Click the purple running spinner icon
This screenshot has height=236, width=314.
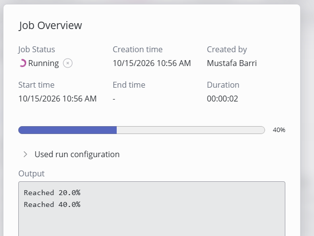[23, 63]
